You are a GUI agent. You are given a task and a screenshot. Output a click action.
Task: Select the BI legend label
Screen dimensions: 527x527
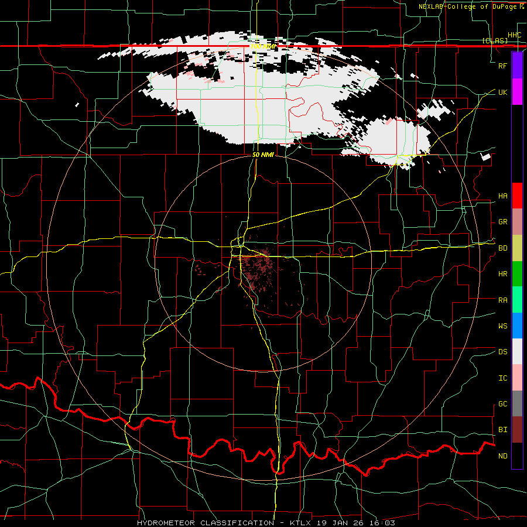coord(502,430)
